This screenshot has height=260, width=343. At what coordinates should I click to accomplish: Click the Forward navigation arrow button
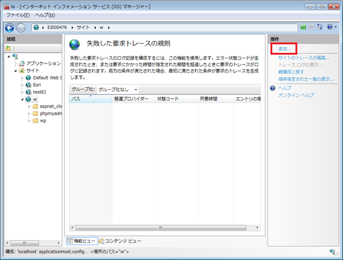(21, 27)
